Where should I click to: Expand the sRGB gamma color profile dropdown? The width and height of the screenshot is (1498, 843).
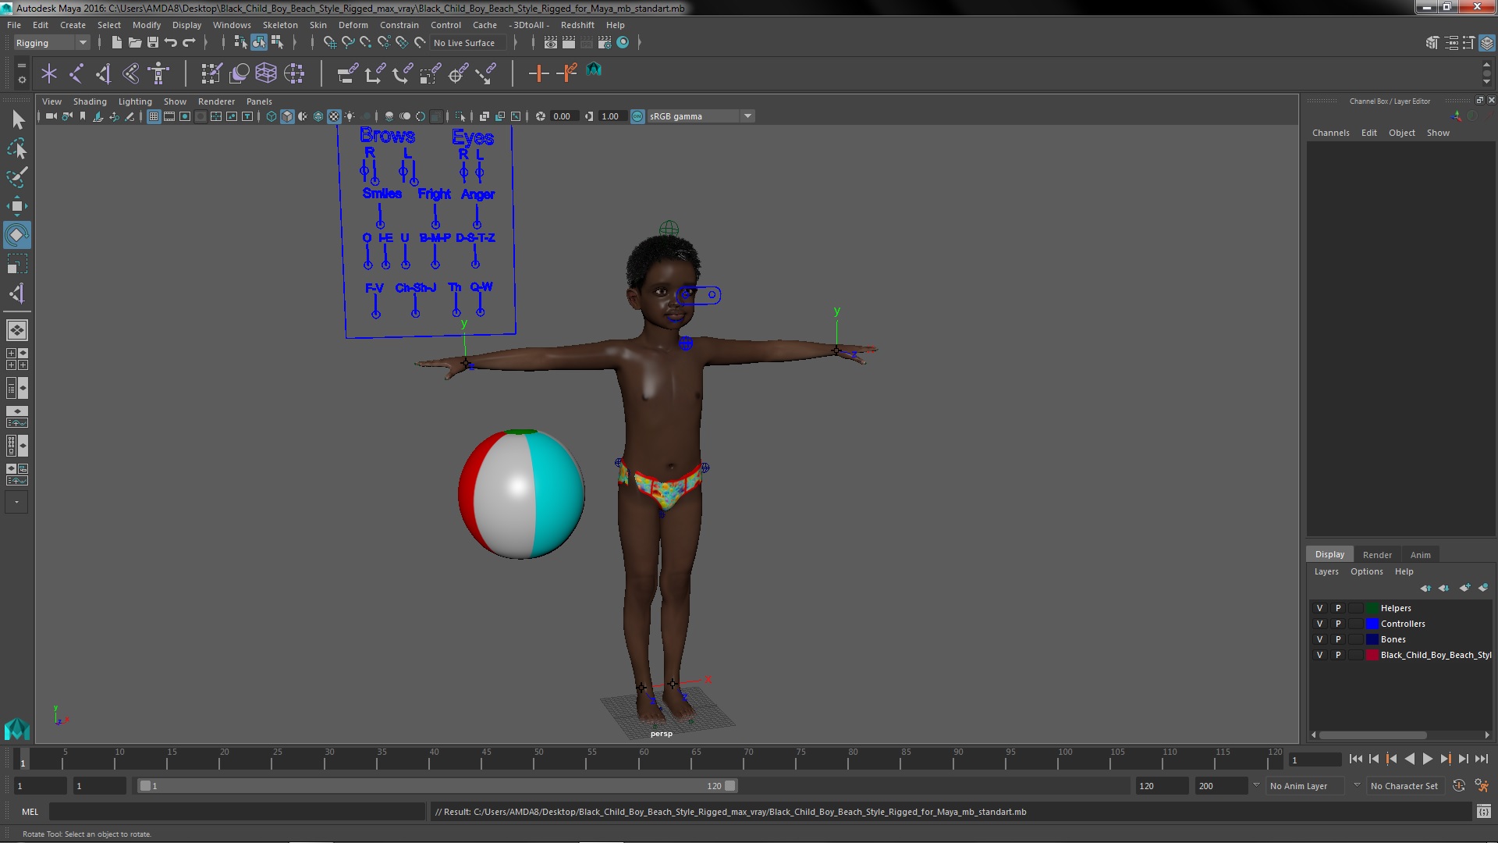(x=748, y=116)
